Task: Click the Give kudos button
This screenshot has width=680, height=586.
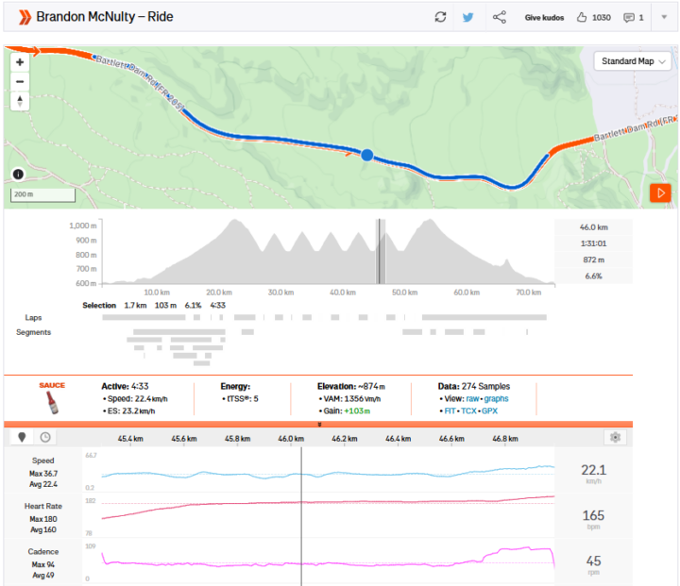Action: click(544, 17)
